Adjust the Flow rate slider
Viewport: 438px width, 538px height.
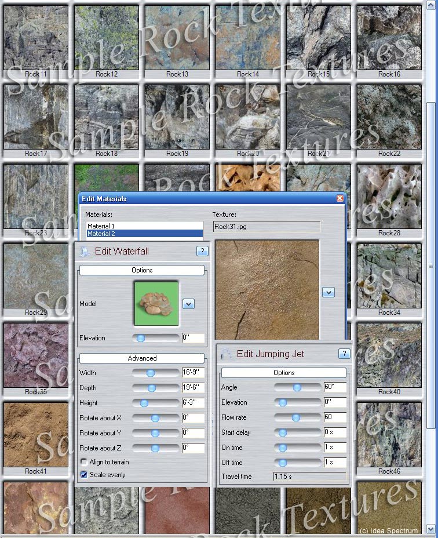coord(297,417)
